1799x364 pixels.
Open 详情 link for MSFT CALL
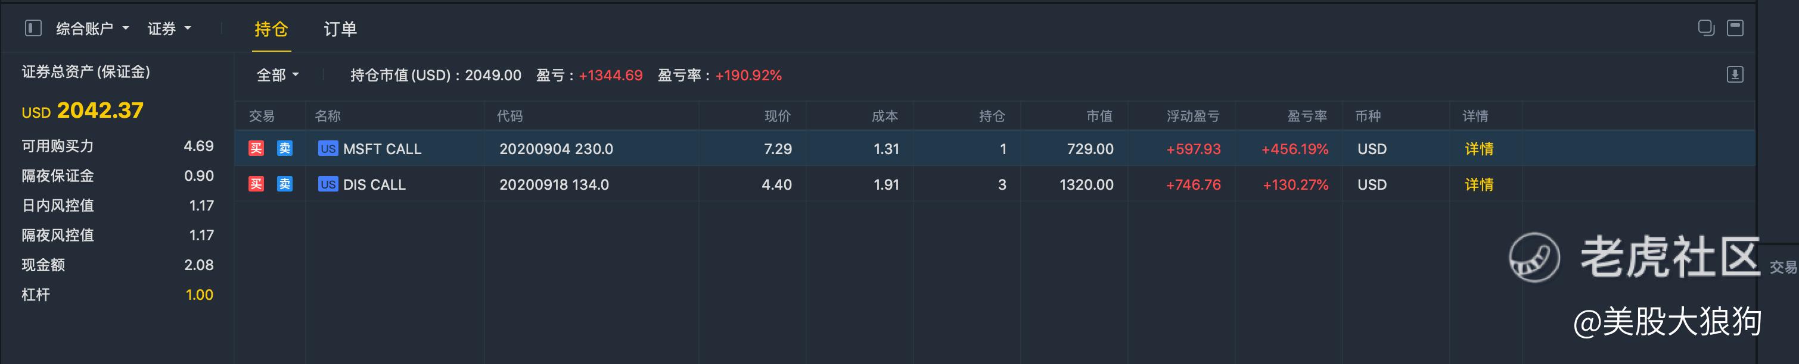tap(1478, 149)
